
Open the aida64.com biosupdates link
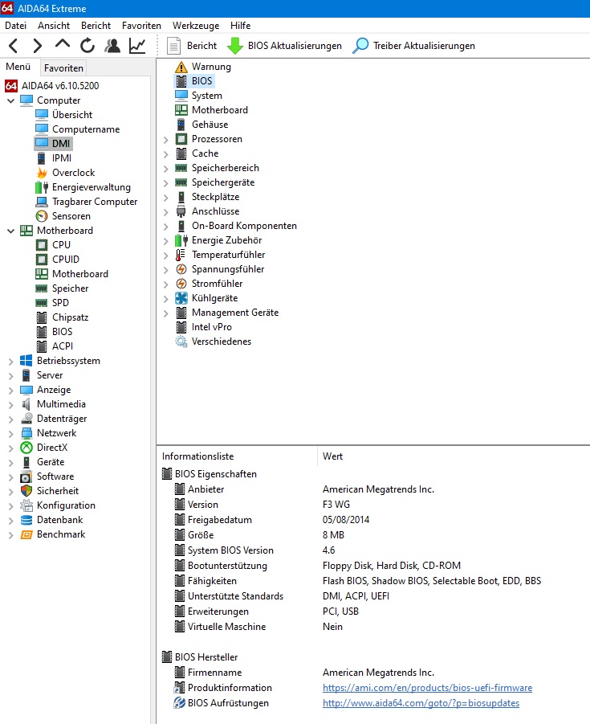click(421, 703)
